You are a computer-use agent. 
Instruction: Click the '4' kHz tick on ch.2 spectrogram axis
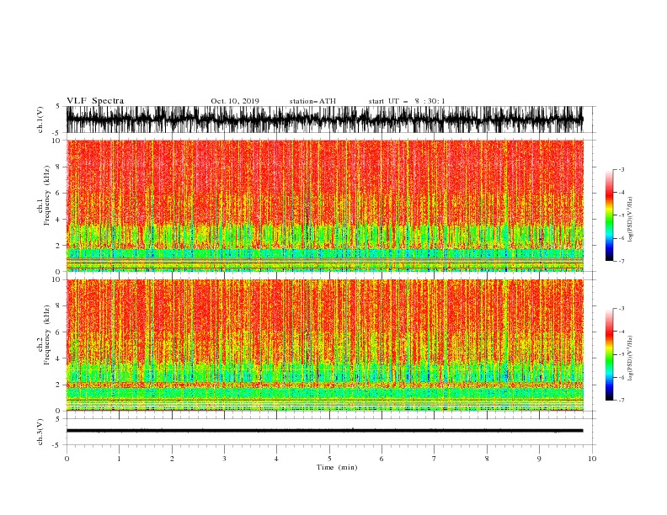coord(58,358)
